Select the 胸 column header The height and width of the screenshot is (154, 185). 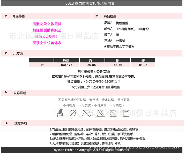[91, 61]
